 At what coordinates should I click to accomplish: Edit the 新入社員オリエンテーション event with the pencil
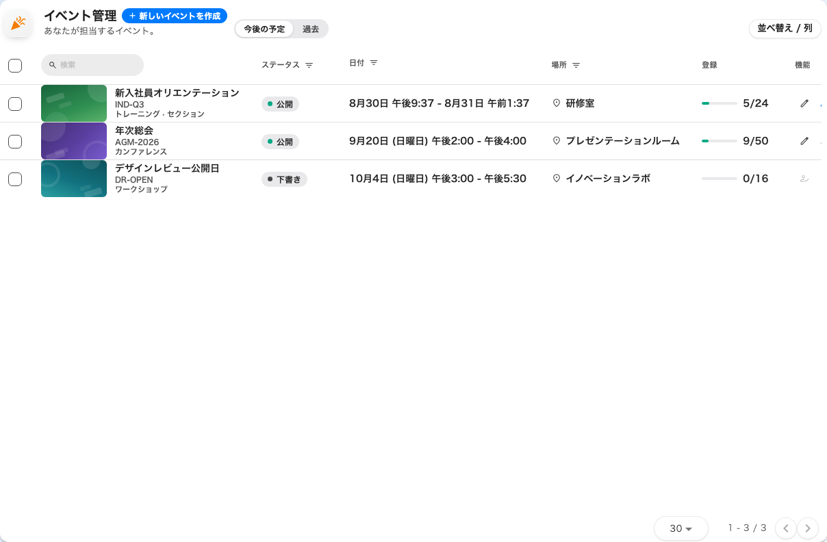pyautogui.click(x=804, y=103)
